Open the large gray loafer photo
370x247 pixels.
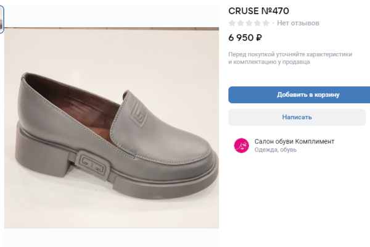(111, 117)
